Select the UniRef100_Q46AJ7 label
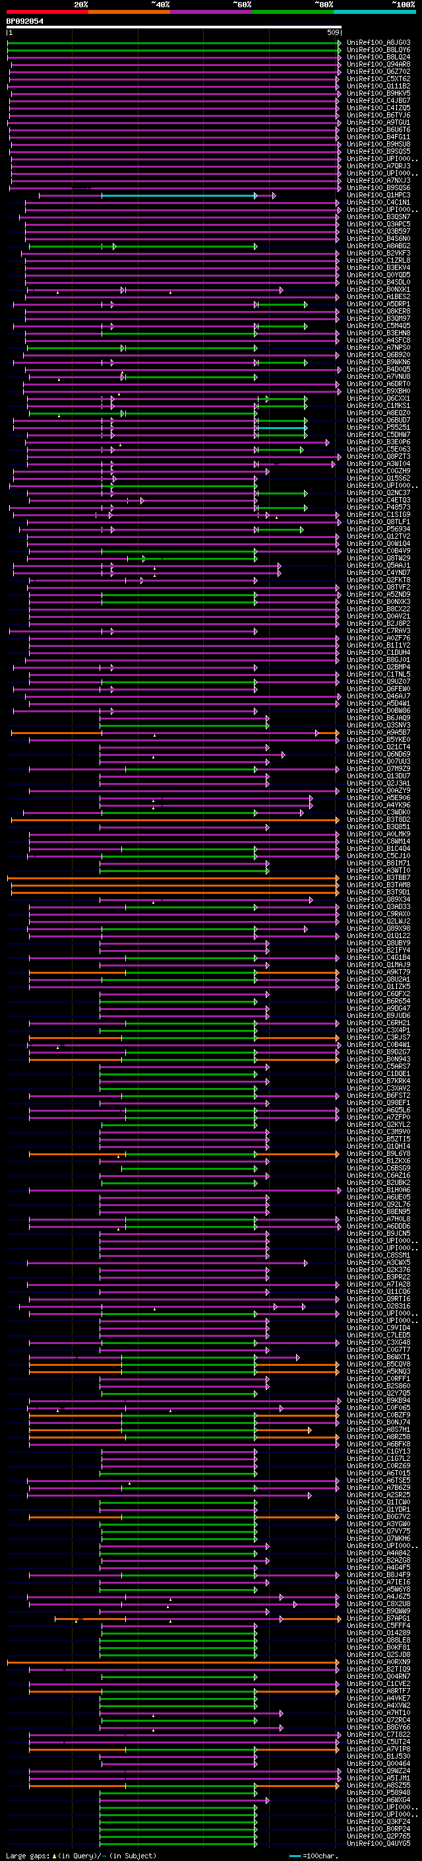 pos(378,696)
